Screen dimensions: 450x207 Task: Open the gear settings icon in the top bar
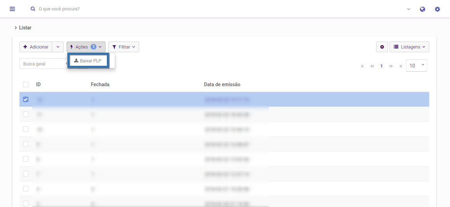438,9
